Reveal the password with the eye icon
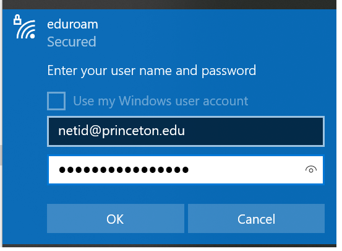The image size is (342, 251). click(310, 170)
